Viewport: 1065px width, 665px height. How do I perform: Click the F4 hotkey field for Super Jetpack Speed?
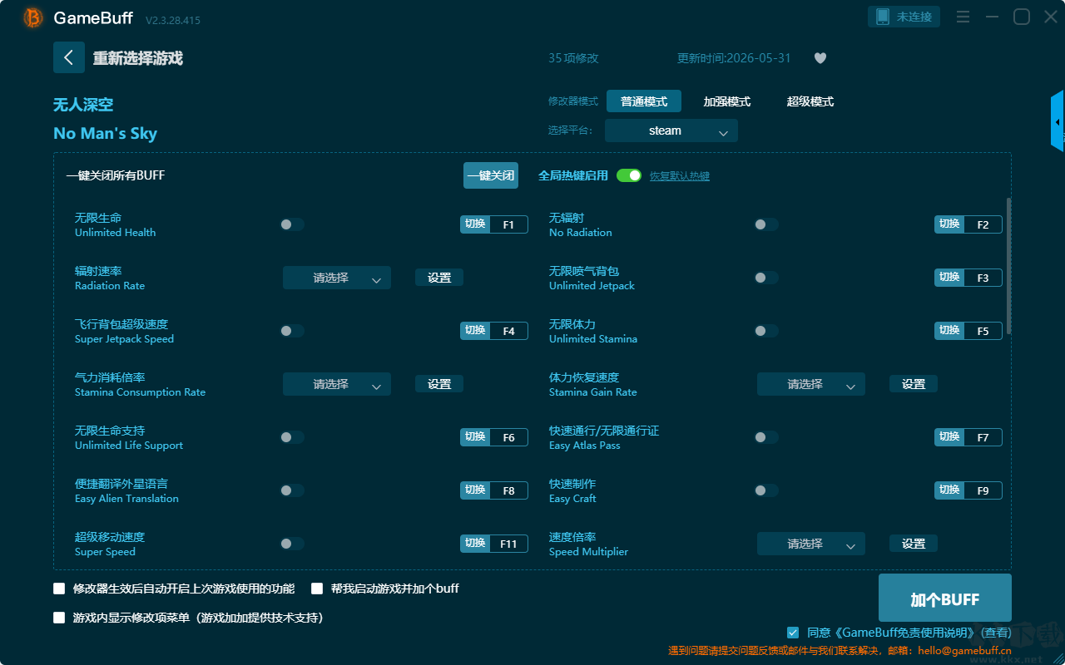[x=508, y=331]
